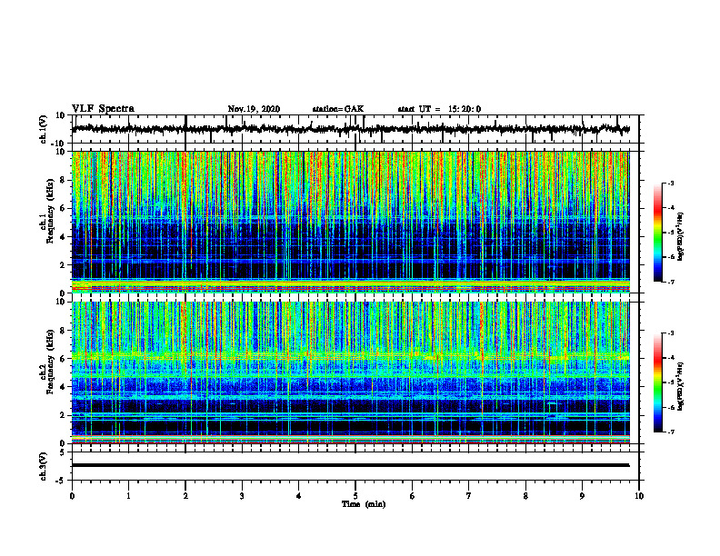Click the "2" tick on the Time axis
Screen dimensions: 720x556
pos(185,496)
